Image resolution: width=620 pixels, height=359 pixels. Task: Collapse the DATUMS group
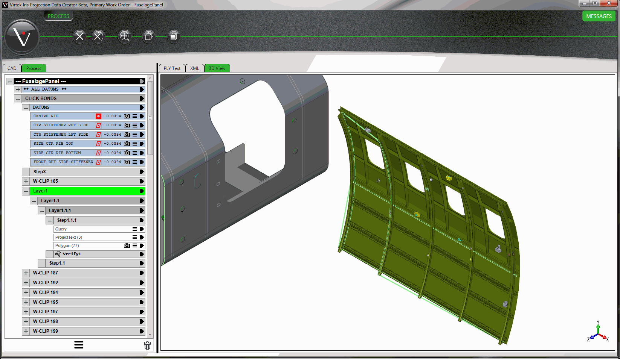point(26,108)
